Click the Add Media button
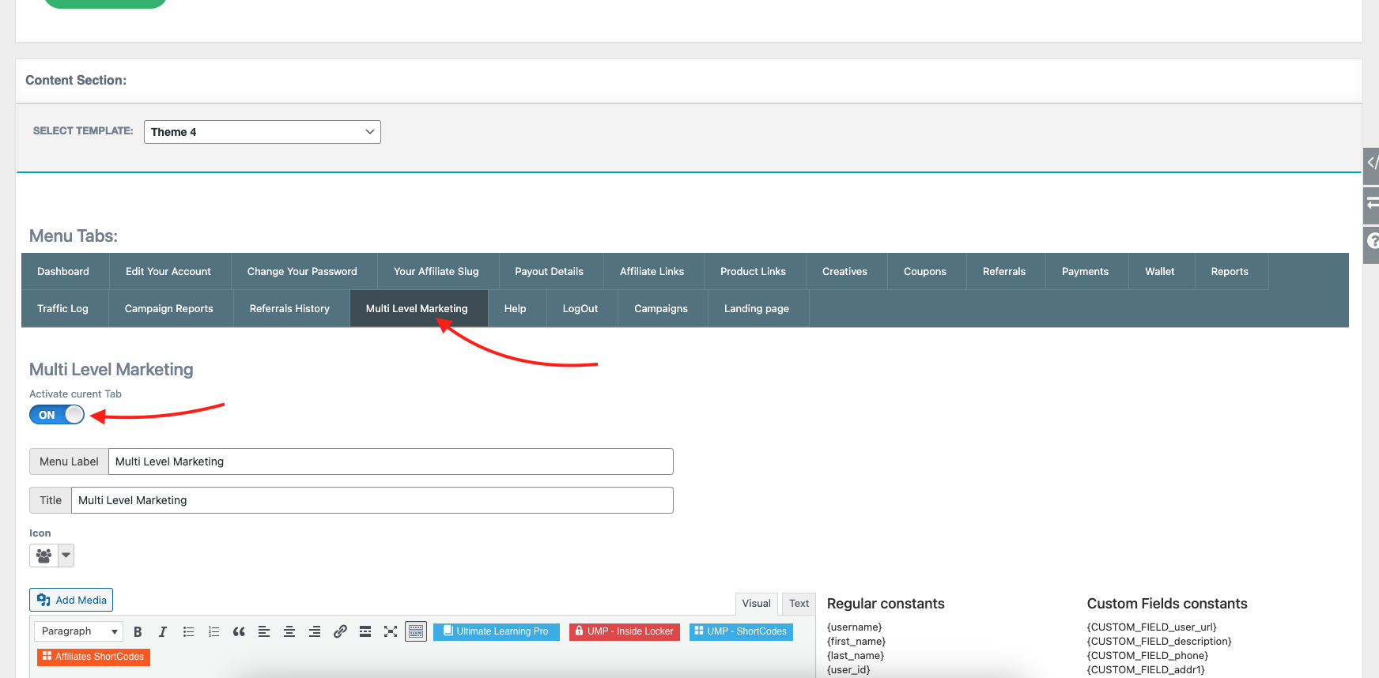This screenshot has height=678, width=1379. point(71,600)
